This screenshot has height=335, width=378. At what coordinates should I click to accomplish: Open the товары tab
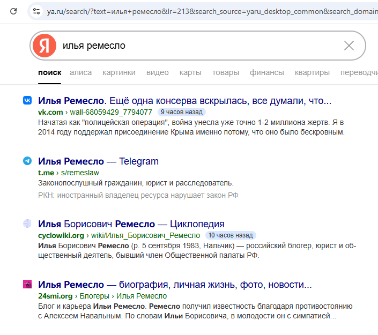[226, 72]
